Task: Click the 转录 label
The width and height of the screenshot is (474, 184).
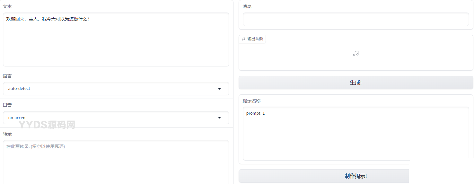Action: [7, 134]
